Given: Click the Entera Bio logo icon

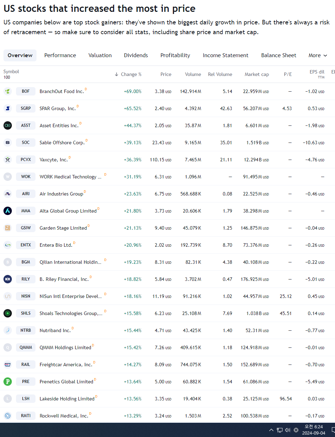Looking at the screenshot, I should pyautogui.click(x=8, y=245).
